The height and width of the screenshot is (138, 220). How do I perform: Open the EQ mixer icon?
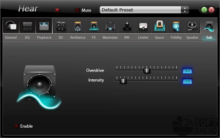[x=27, y=26]
